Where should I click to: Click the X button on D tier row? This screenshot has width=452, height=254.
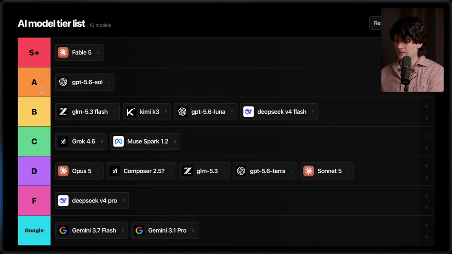(x=426, y=177)
